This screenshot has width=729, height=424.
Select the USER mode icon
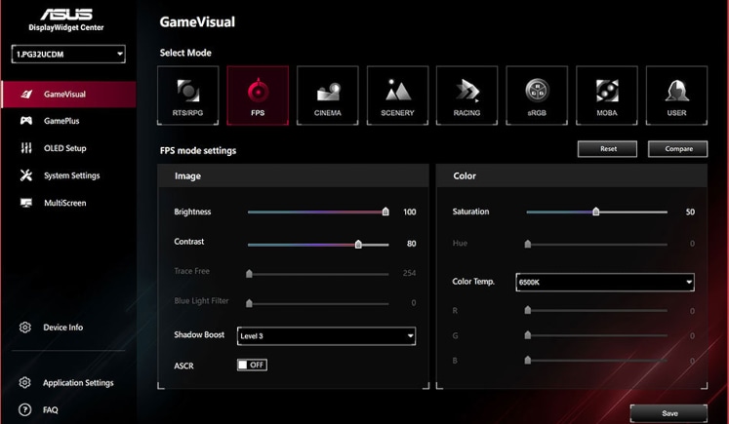point(676,96)
